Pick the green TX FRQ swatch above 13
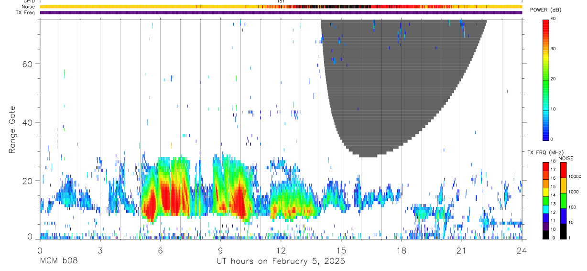The image size is (587, 271). point(546,201)
